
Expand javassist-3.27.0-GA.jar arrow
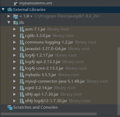(x=15, y=49)
